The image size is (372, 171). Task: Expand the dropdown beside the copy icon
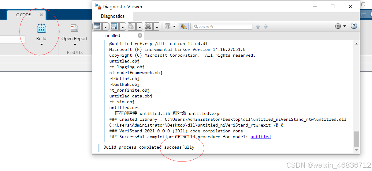[139, 27]
